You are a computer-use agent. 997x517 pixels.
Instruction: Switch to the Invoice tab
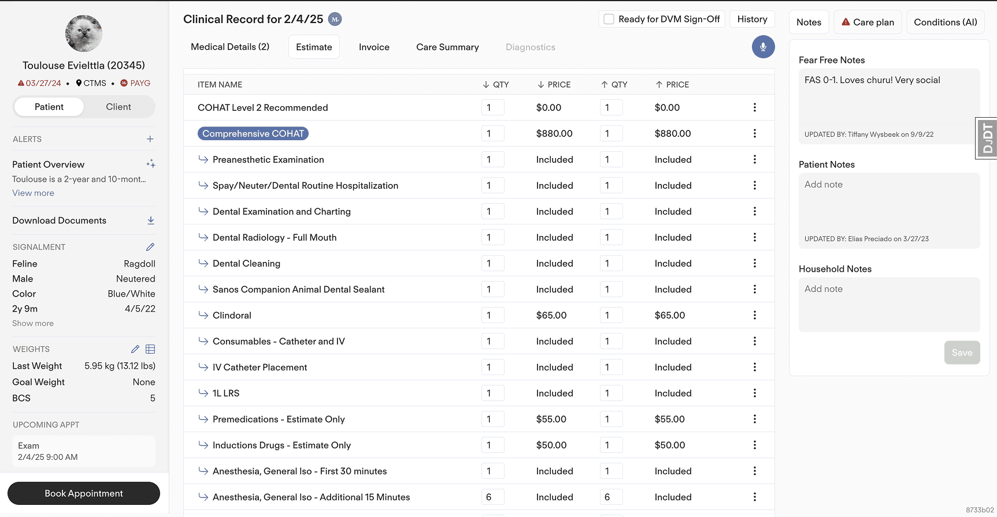(x=374, y=47)
